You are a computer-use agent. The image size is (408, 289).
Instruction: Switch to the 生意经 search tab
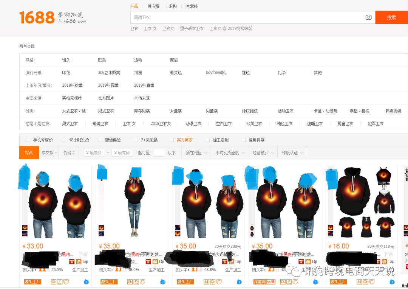(192, 6)
